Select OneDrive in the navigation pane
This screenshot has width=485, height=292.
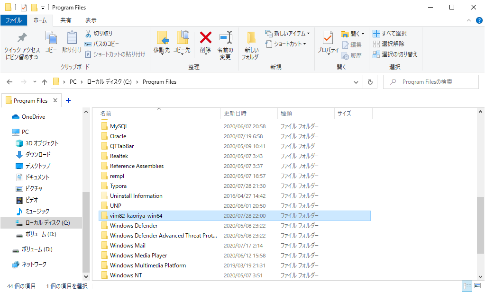coord(29,117)
